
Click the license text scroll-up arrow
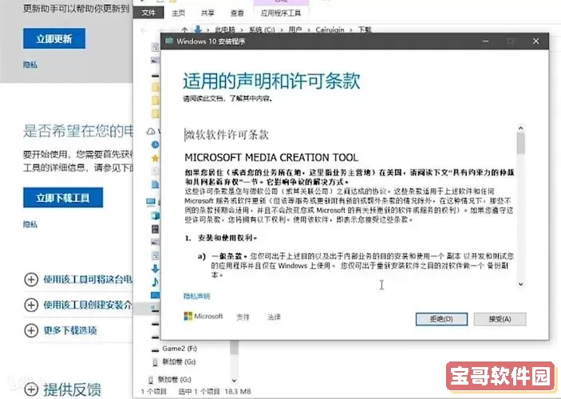[x=520, y=128]
